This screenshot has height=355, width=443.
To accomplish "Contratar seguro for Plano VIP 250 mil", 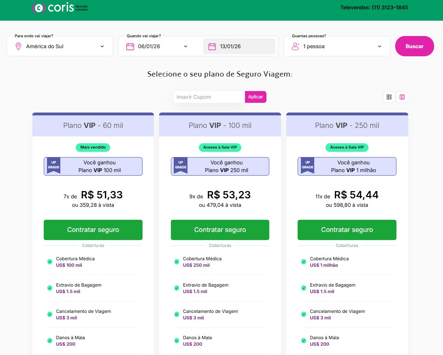I will [x=347, y=230].
